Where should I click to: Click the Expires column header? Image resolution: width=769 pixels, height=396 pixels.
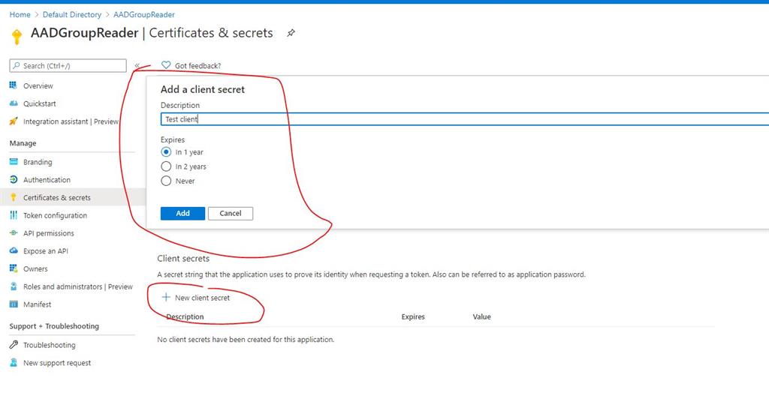coord(414,316)
